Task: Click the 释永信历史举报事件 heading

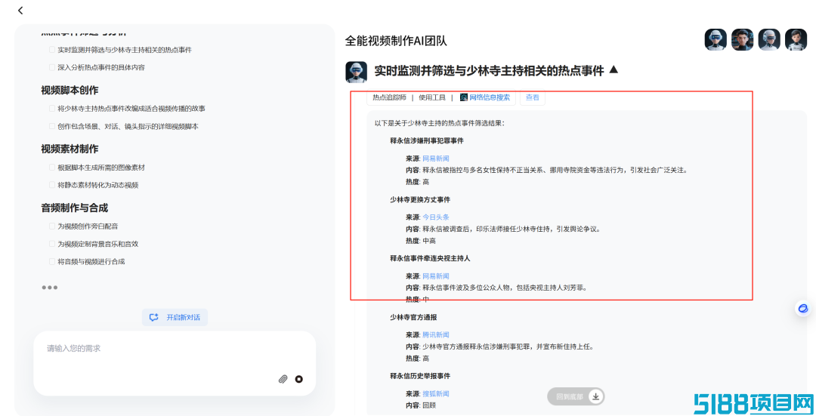Action: coord(420,376)
